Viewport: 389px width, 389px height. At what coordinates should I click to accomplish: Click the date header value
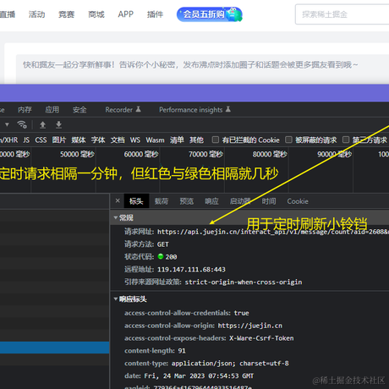pos(199,376)
